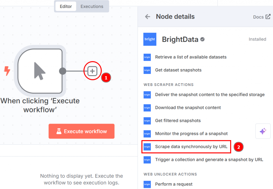Select Monitor the progress of a snapshot
Image resolution: width=273 pixels, height=189 pixels.
[191, 133]
